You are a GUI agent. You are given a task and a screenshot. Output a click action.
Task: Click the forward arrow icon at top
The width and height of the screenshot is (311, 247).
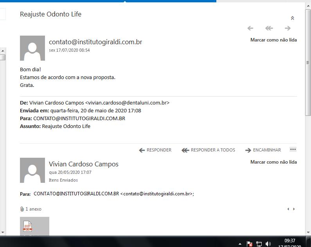(288, 28)
